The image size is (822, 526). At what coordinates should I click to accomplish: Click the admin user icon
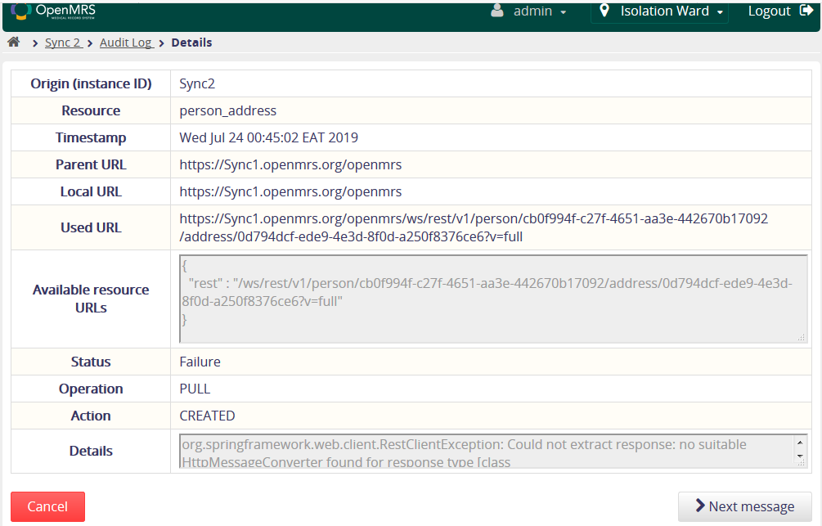tap(496, 11)
